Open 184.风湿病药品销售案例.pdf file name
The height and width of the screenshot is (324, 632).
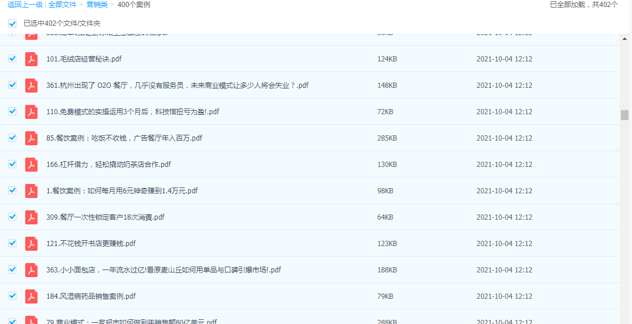pyautogui.click(x=91, y=296)
